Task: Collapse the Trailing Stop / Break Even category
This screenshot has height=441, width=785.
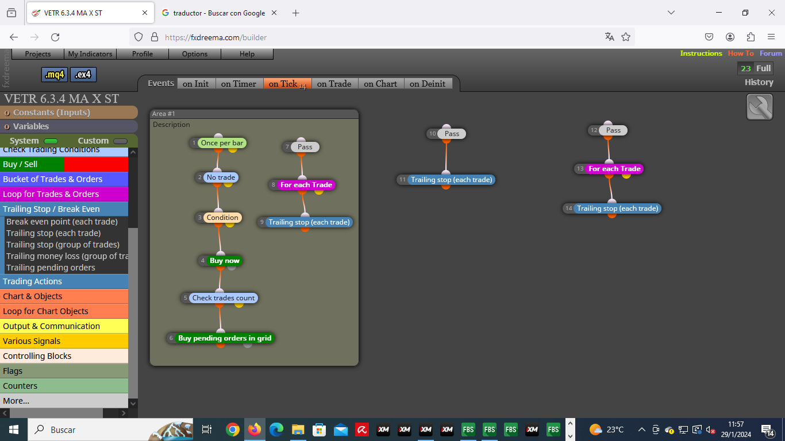Action: (64, 209)
